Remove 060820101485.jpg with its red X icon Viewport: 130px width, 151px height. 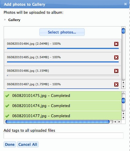tap(116, 57)
